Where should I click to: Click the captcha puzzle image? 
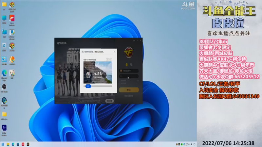[x=98, y=73]
